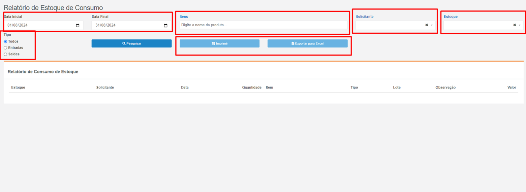Screen dimensions: 526x192
Task: Click the Solicitante table column header
Action: coord(105,88)
